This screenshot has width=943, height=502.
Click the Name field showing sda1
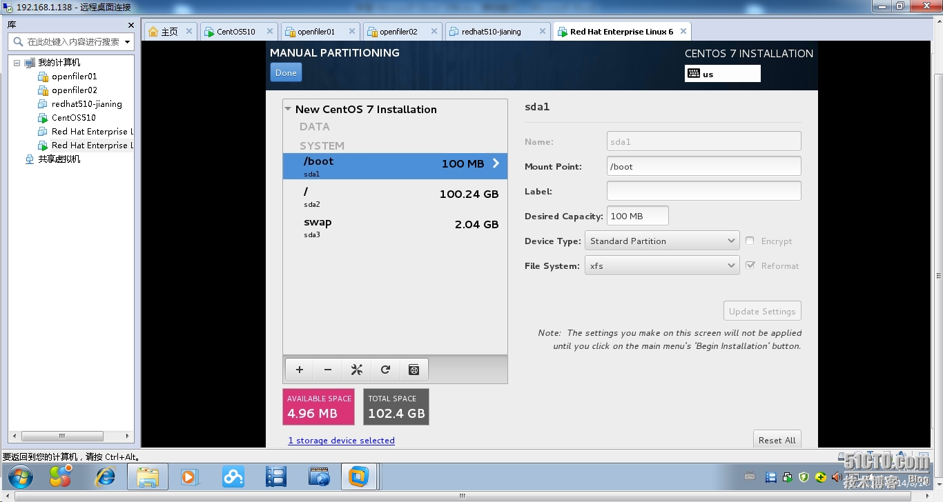point(703,141)
